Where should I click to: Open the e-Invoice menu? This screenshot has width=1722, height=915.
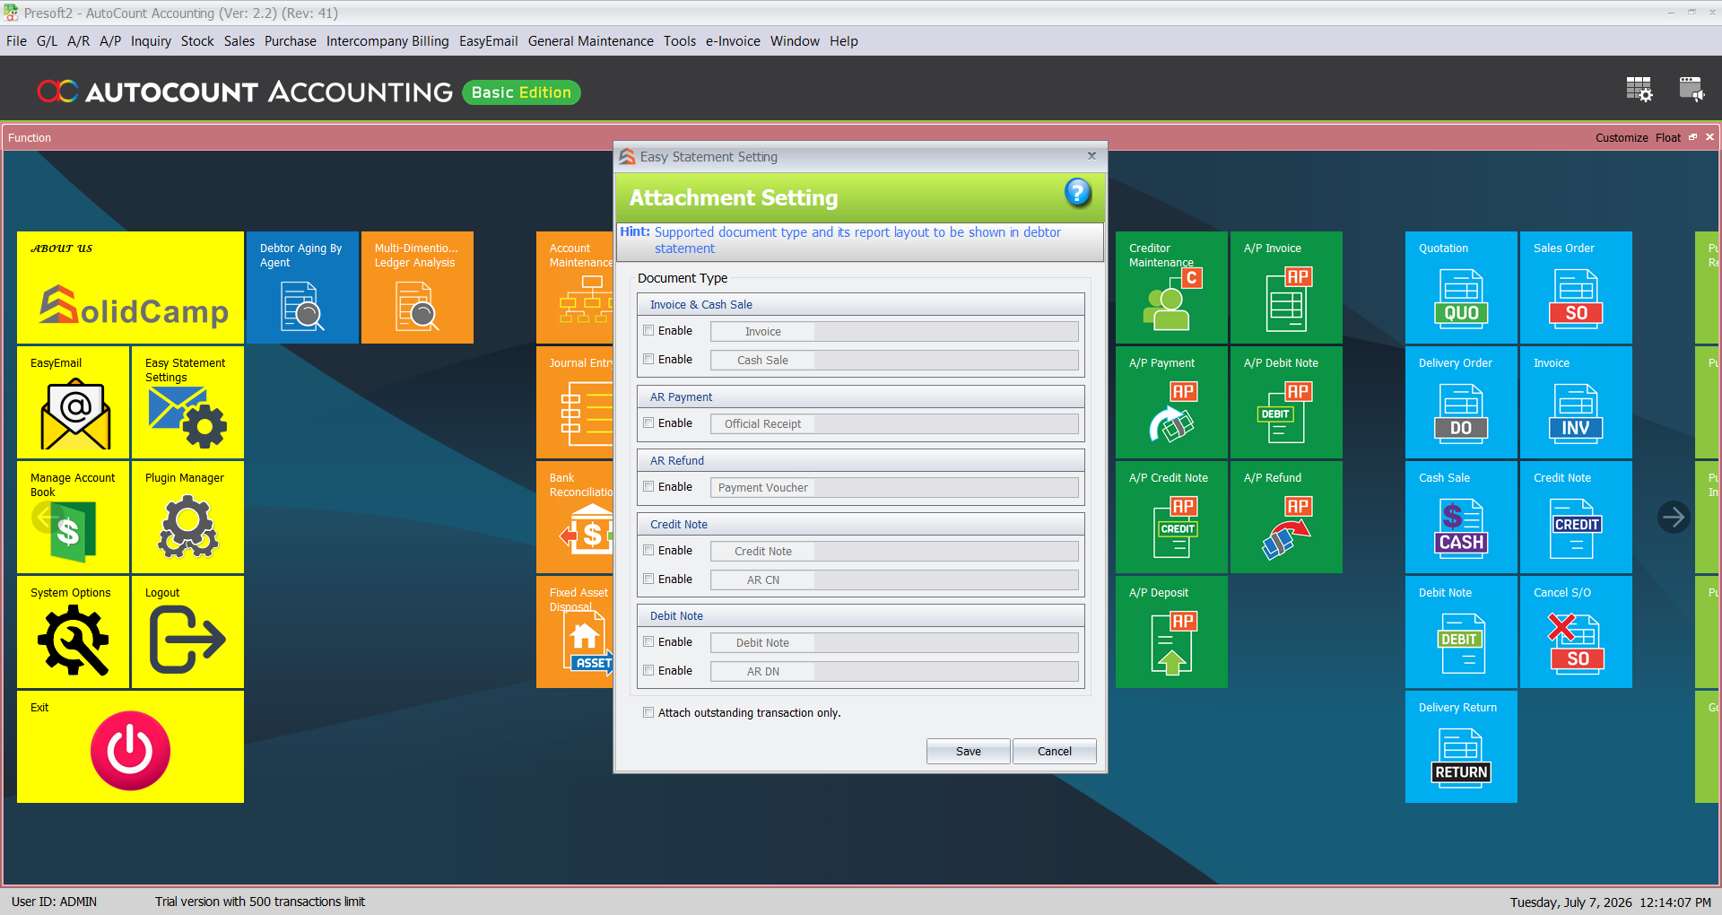[x=733, y=41]
